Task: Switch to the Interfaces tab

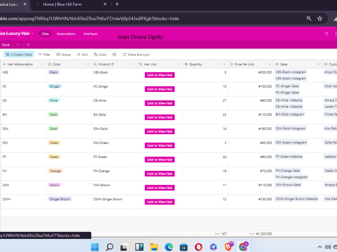Action: coord(90,34)
